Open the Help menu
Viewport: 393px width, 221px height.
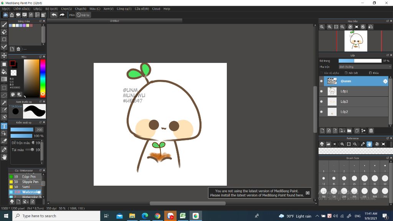click(x=167, y=9)
